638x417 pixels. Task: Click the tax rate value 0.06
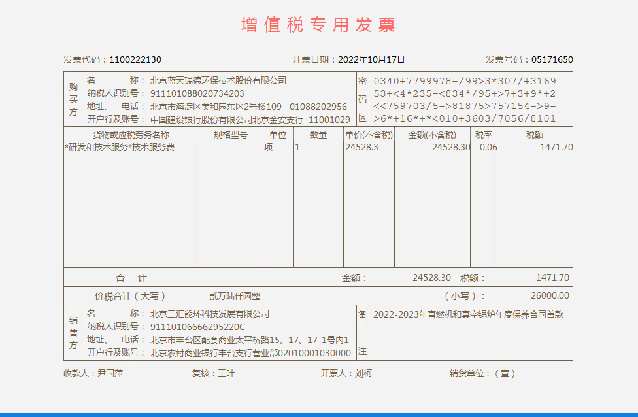pyautogui.click(x=488, y=148)
